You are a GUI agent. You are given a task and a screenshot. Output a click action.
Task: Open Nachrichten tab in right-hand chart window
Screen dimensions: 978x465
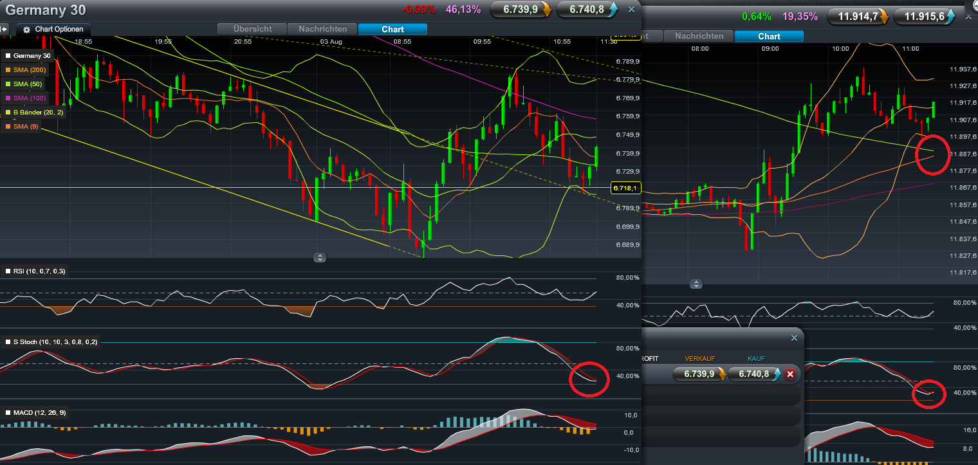(699, 36)
